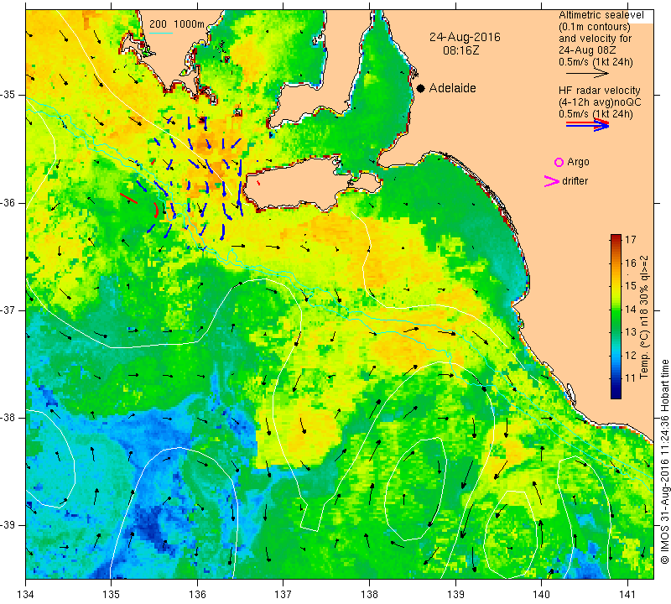Click the 'Temp. (°C) n18 30% ql>=2' colorbar title

(x=644, y=317)
